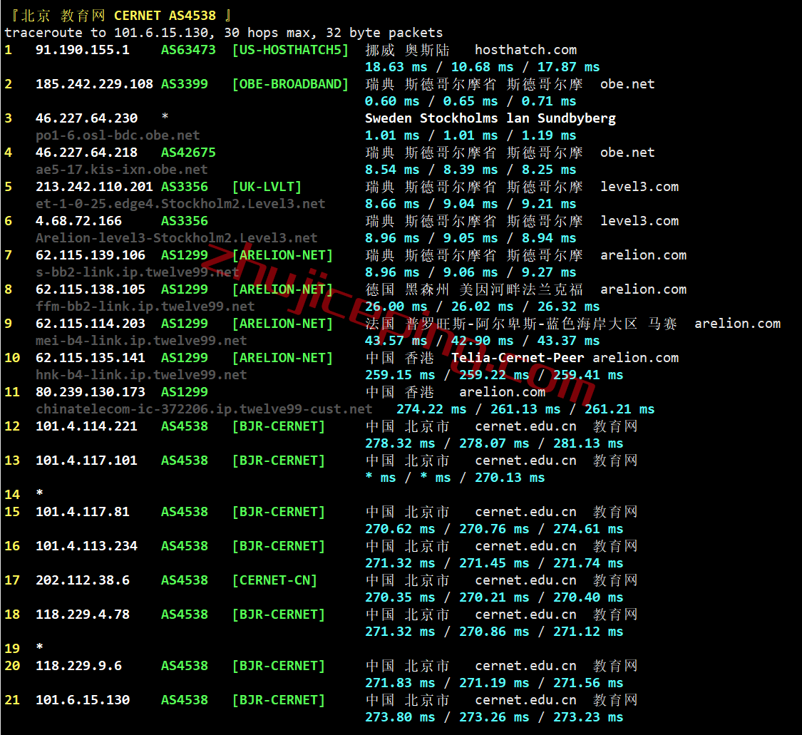Click the 261.13 ms latency value
This screenshot has width=802, height=735.
525,410
